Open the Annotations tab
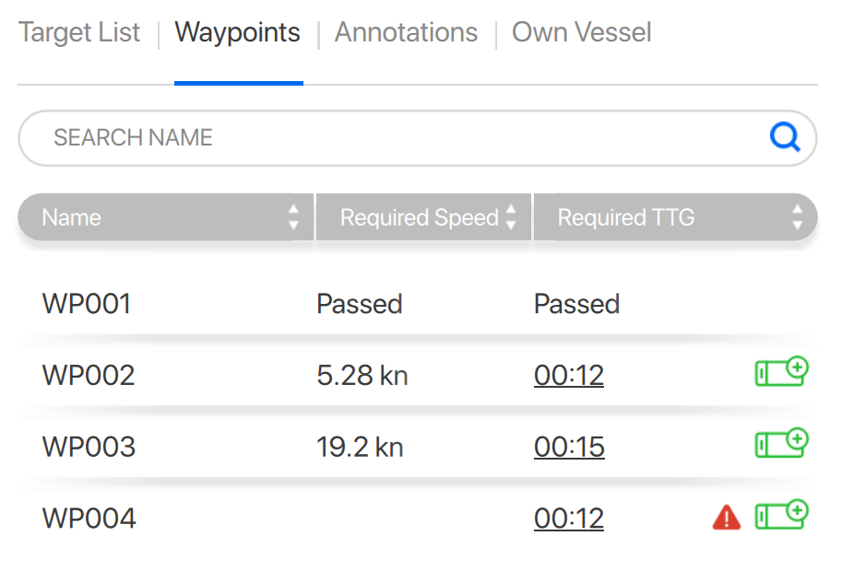The height and width of the screenshot is (571, 842). [x=406, y=33]
